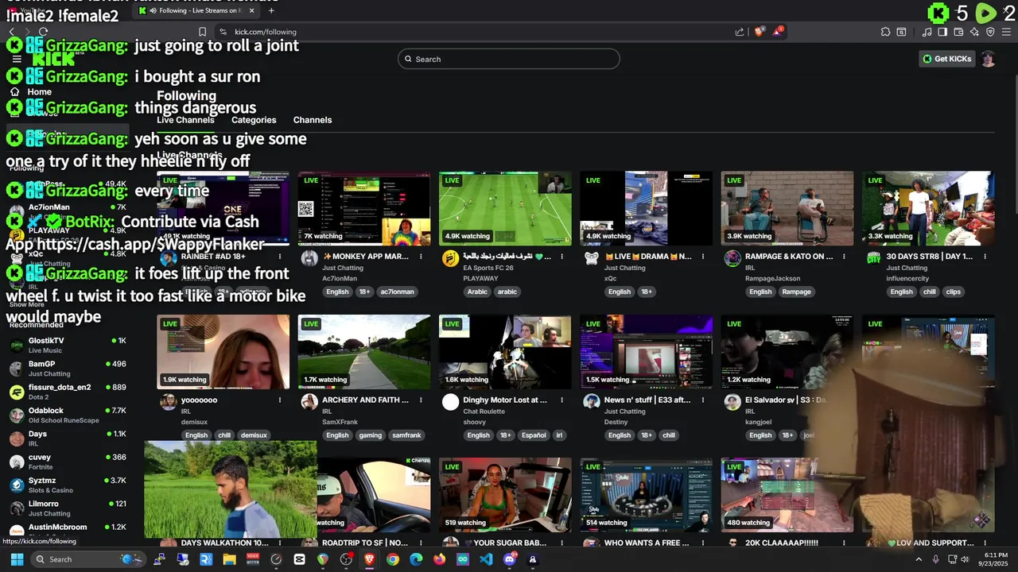Screen dimensions: 1018x572
Task: Open the yooooooo stream thumbnail
Action: tap(223, 352)
